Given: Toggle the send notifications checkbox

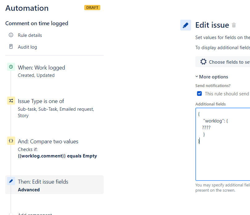Looking at the screenshot, I should [x=199, y=94].
